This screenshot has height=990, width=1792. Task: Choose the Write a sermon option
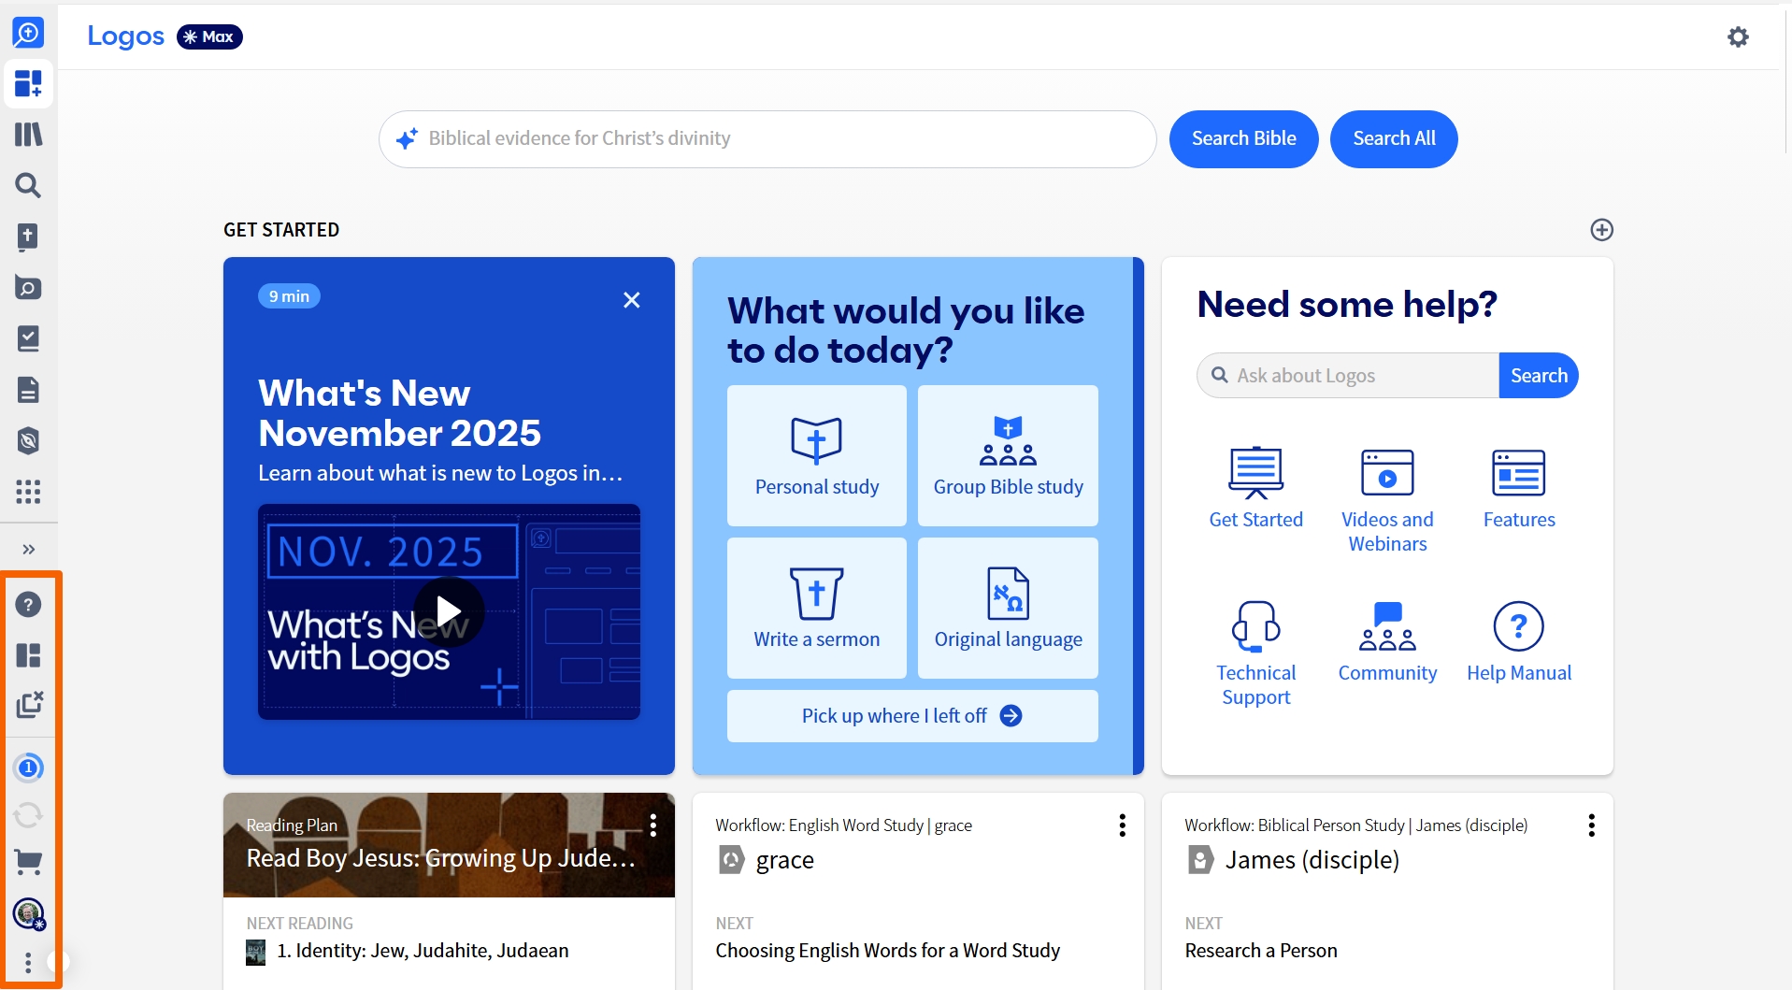817,608
